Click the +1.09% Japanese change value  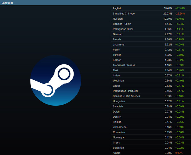pyautogui.click(x=180, y=44)
